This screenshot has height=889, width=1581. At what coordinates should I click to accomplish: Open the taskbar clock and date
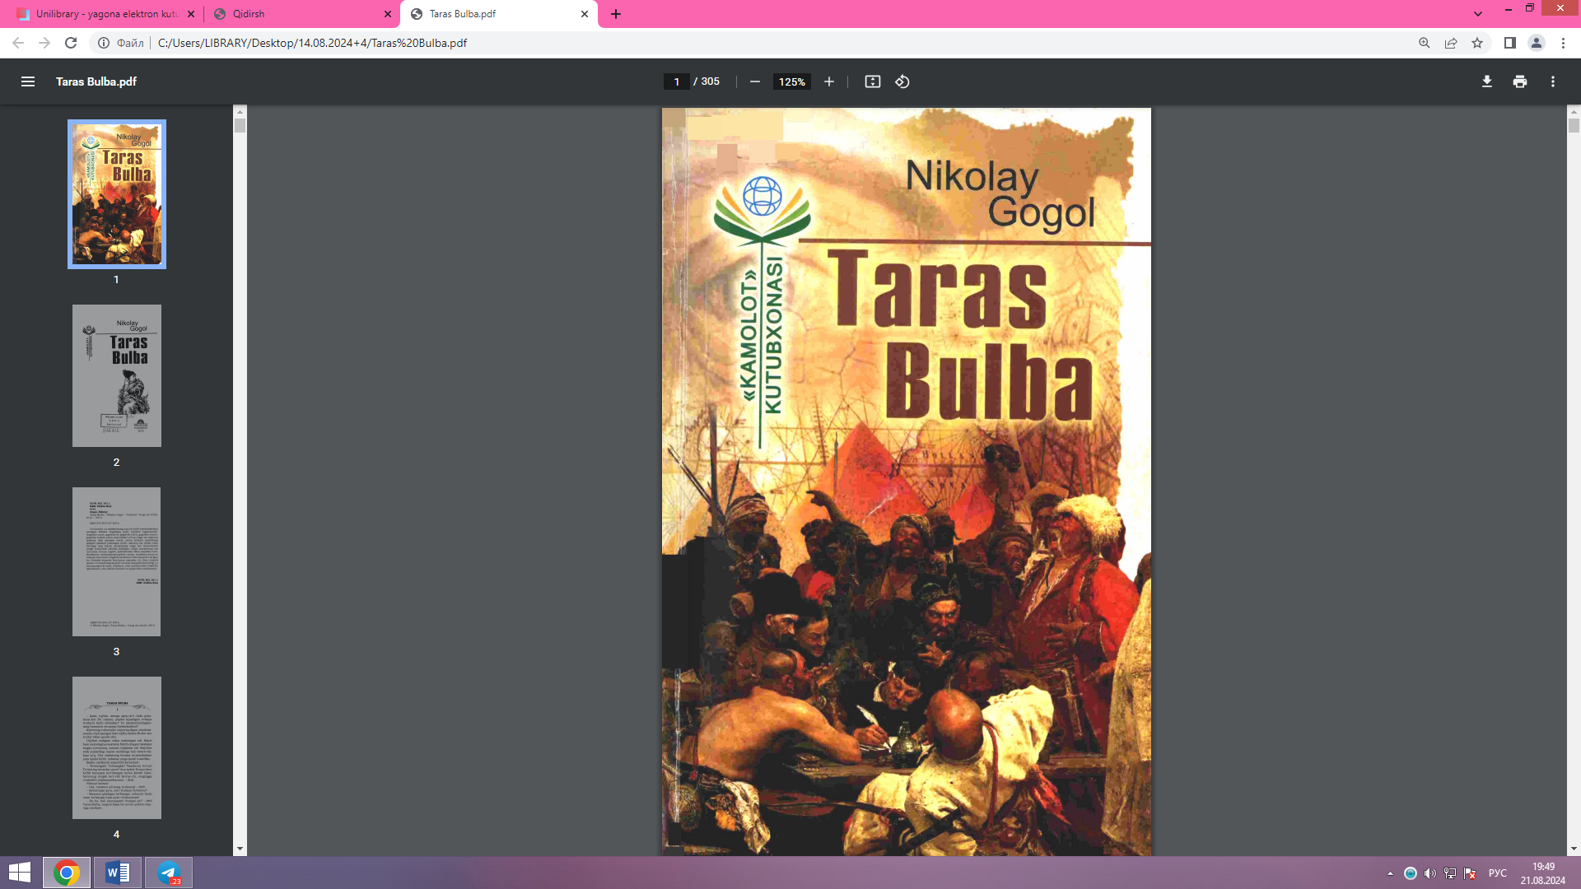click(x=1543, y=873)
